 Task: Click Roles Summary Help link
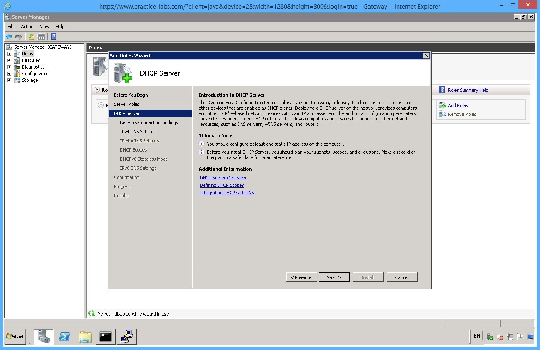point(468,90)
